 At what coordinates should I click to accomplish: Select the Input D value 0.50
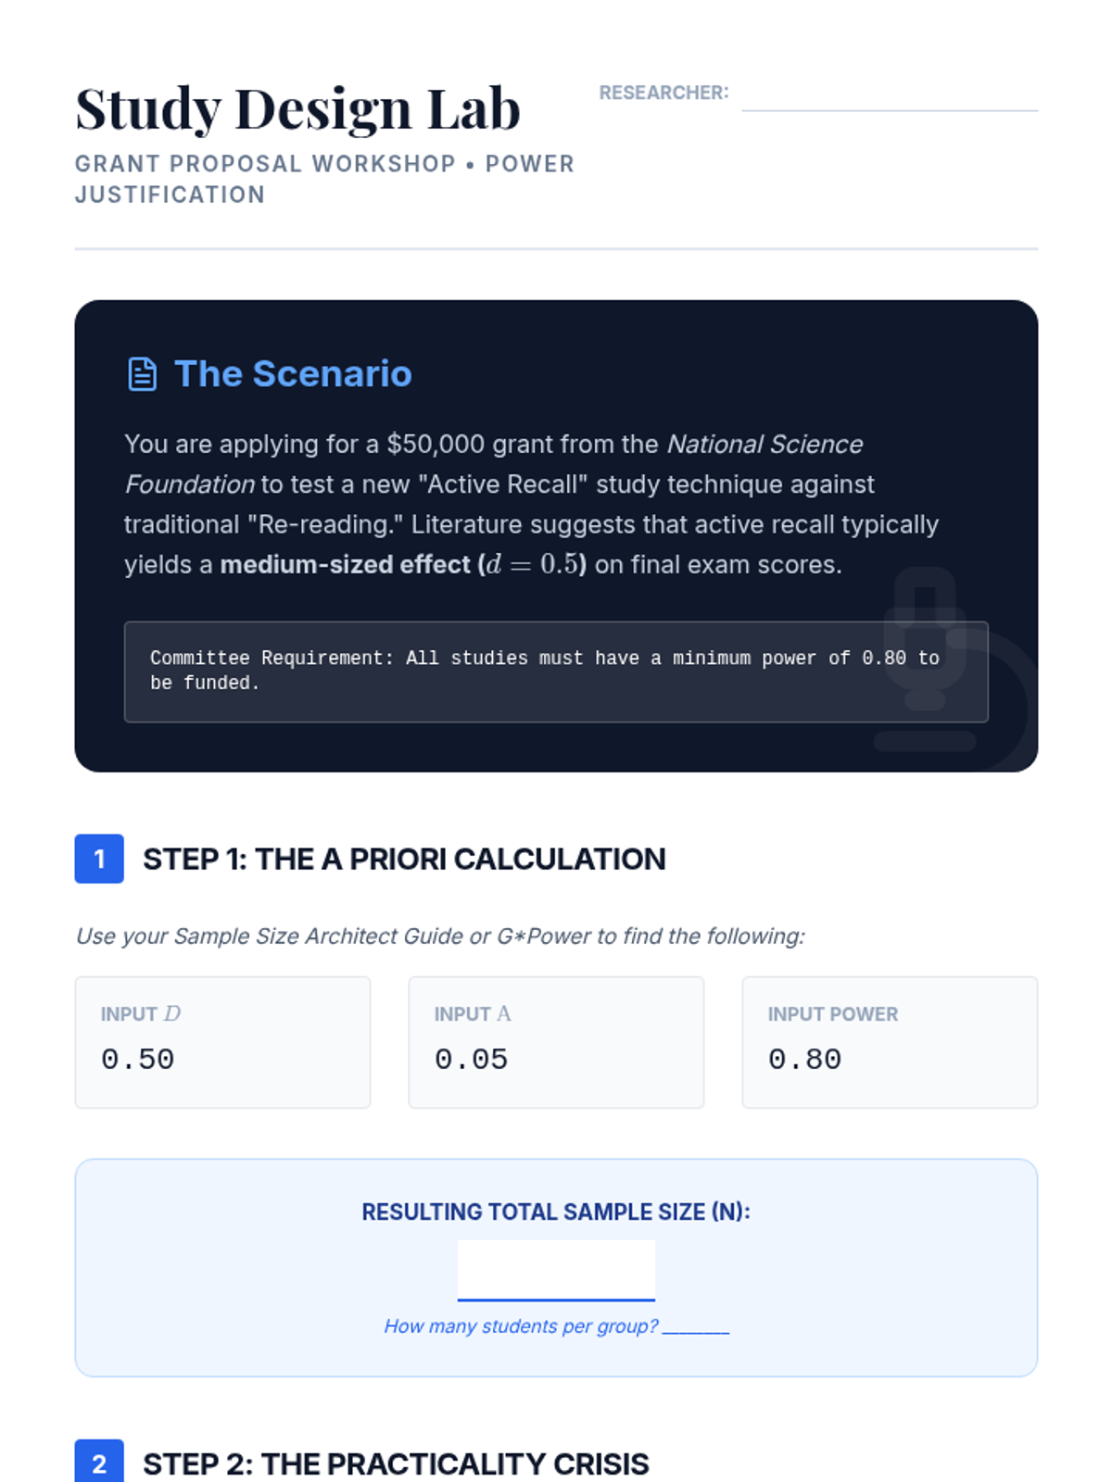point(138,1059)
